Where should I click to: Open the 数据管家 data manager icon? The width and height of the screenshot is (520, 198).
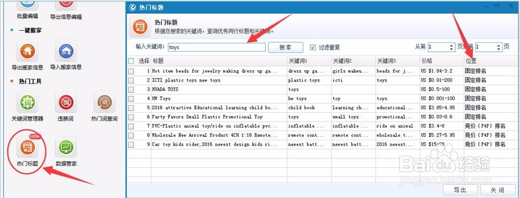[x=66, y=147]
